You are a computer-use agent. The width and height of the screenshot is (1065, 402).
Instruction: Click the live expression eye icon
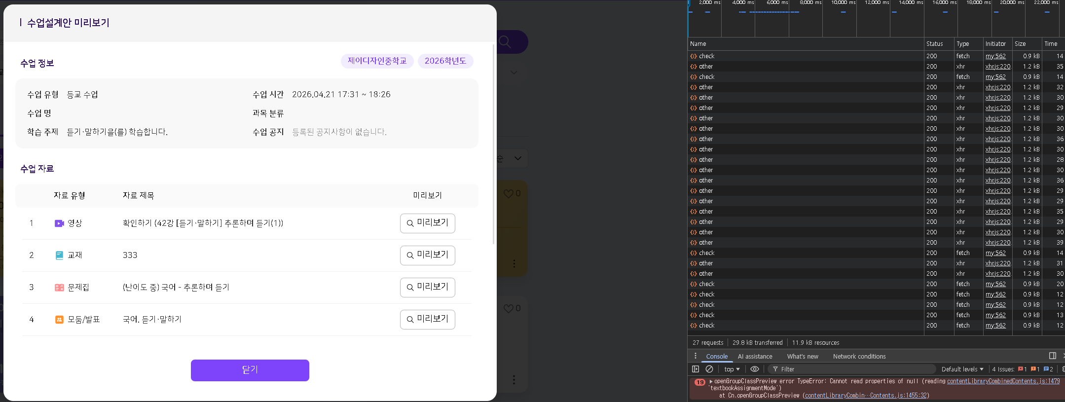(754, 369)
